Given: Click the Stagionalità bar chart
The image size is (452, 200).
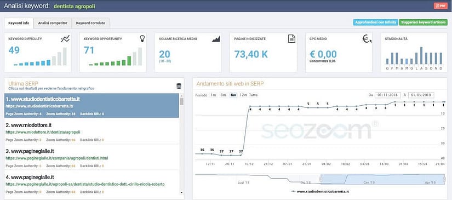Looking at the screenshot, I should [x=414, y=58].
